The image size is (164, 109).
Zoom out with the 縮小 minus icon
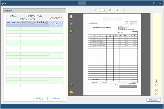point(156,90)
